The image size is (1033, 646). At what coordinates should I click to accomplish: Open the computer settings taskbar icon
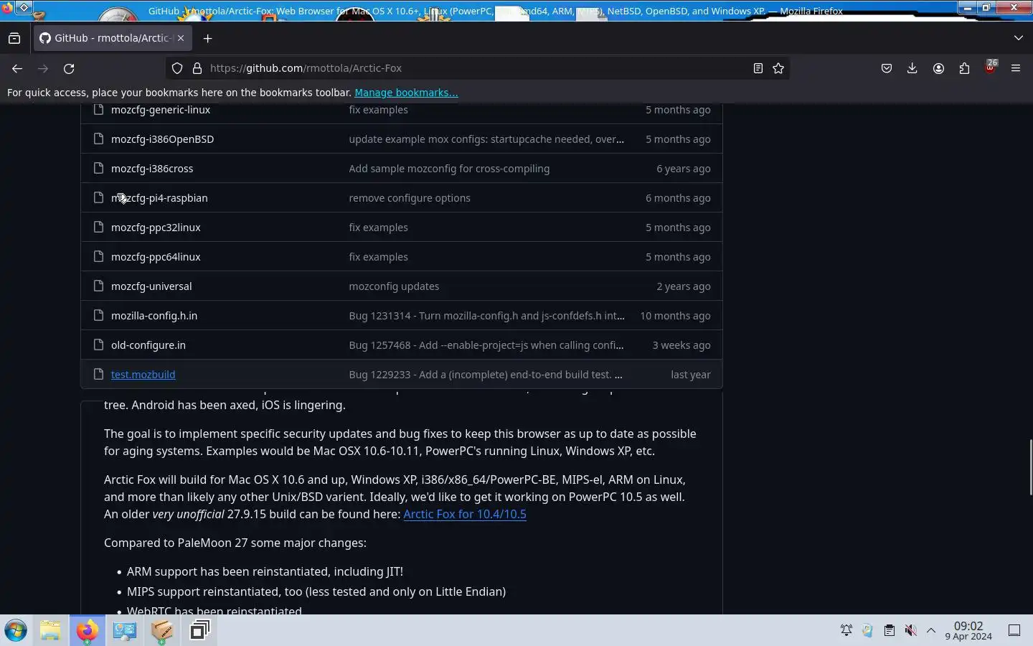(x=125, y=631)
